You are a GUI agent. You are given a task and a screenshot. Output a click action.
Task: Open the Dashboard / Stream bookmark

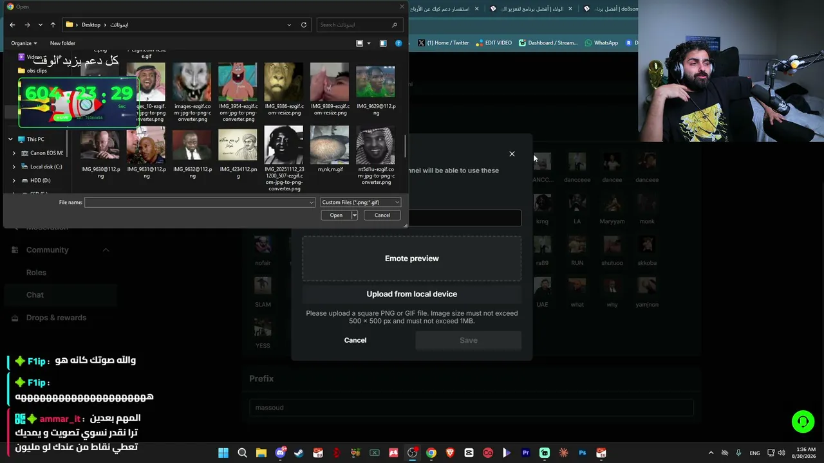point(548,43)
